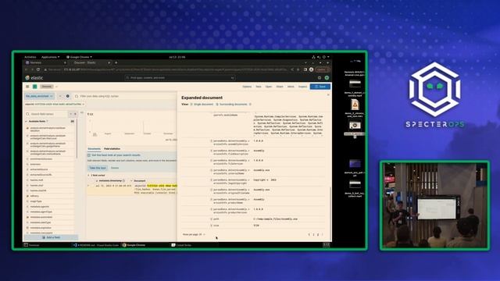Select the metadata.agentId field
The height and width of the screenshot is (281, 500).
[x=40, y=207]
